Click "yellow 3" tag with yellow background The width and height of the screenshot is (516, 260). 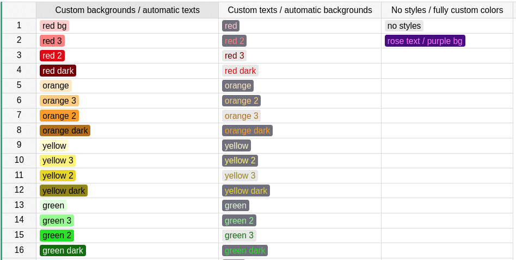[x=58, y=161]
